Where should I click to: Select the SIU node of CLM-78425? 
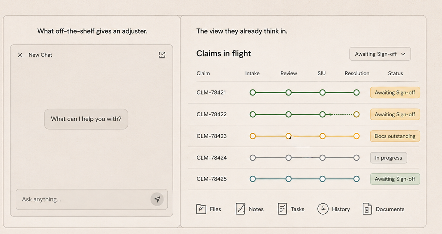[323, 179]
